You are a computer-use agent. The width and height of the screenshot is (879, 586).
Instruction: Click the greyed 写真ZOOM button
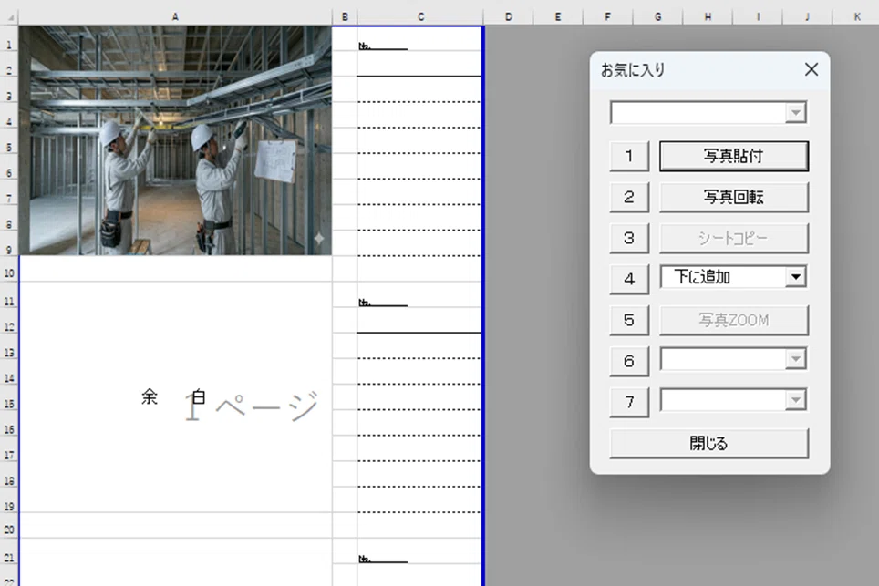click(x=734, y=320)
